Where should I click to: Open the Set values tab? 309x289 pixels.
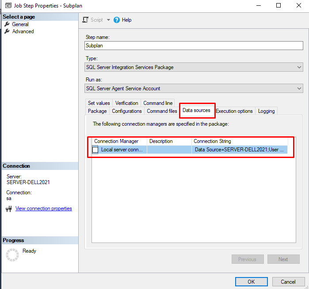99,103
